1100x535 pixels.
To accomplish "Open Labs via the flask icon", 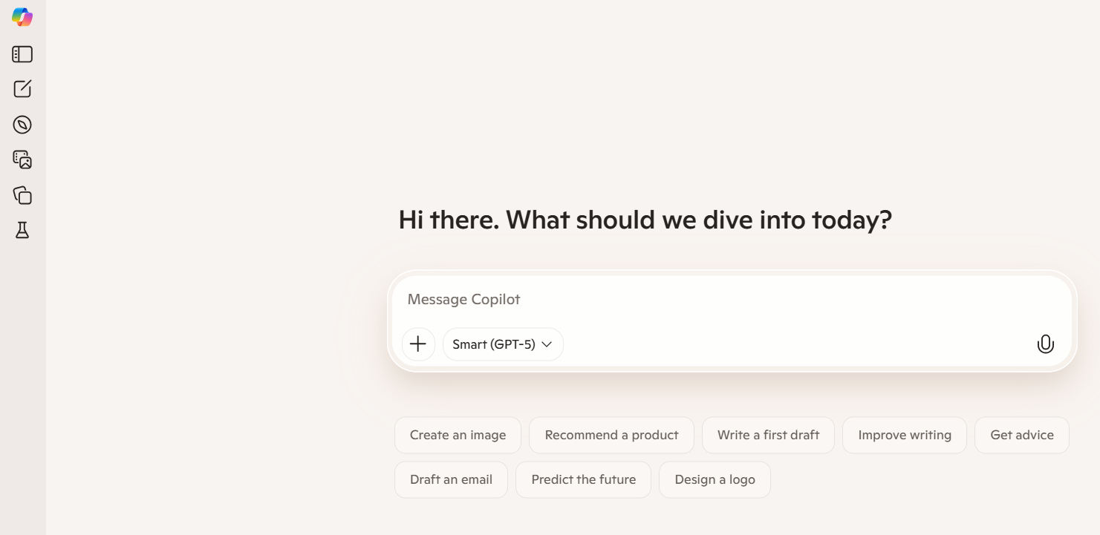I will (22, 230).
